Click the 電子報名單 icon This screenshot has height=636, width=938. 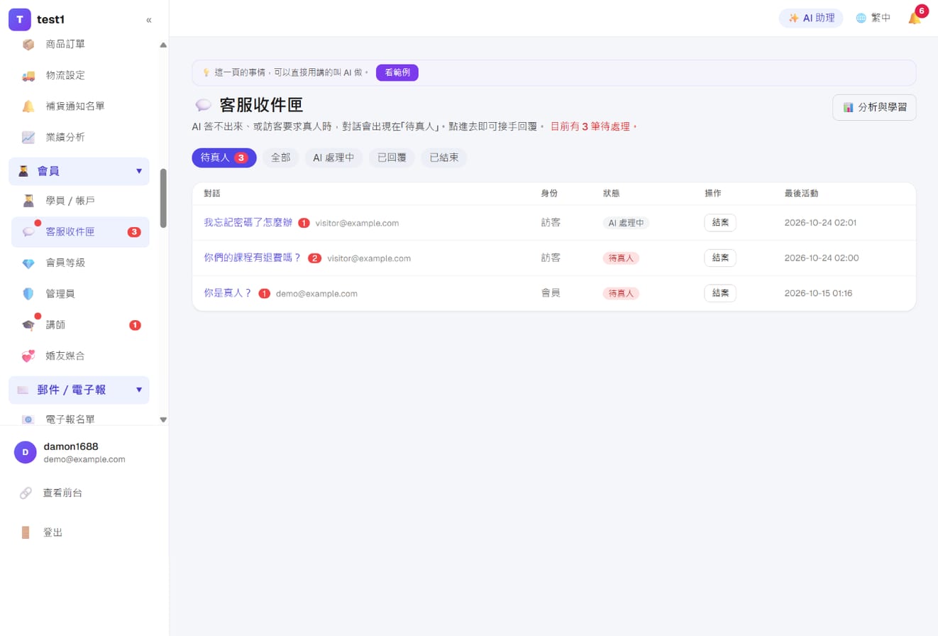(28, 420)
